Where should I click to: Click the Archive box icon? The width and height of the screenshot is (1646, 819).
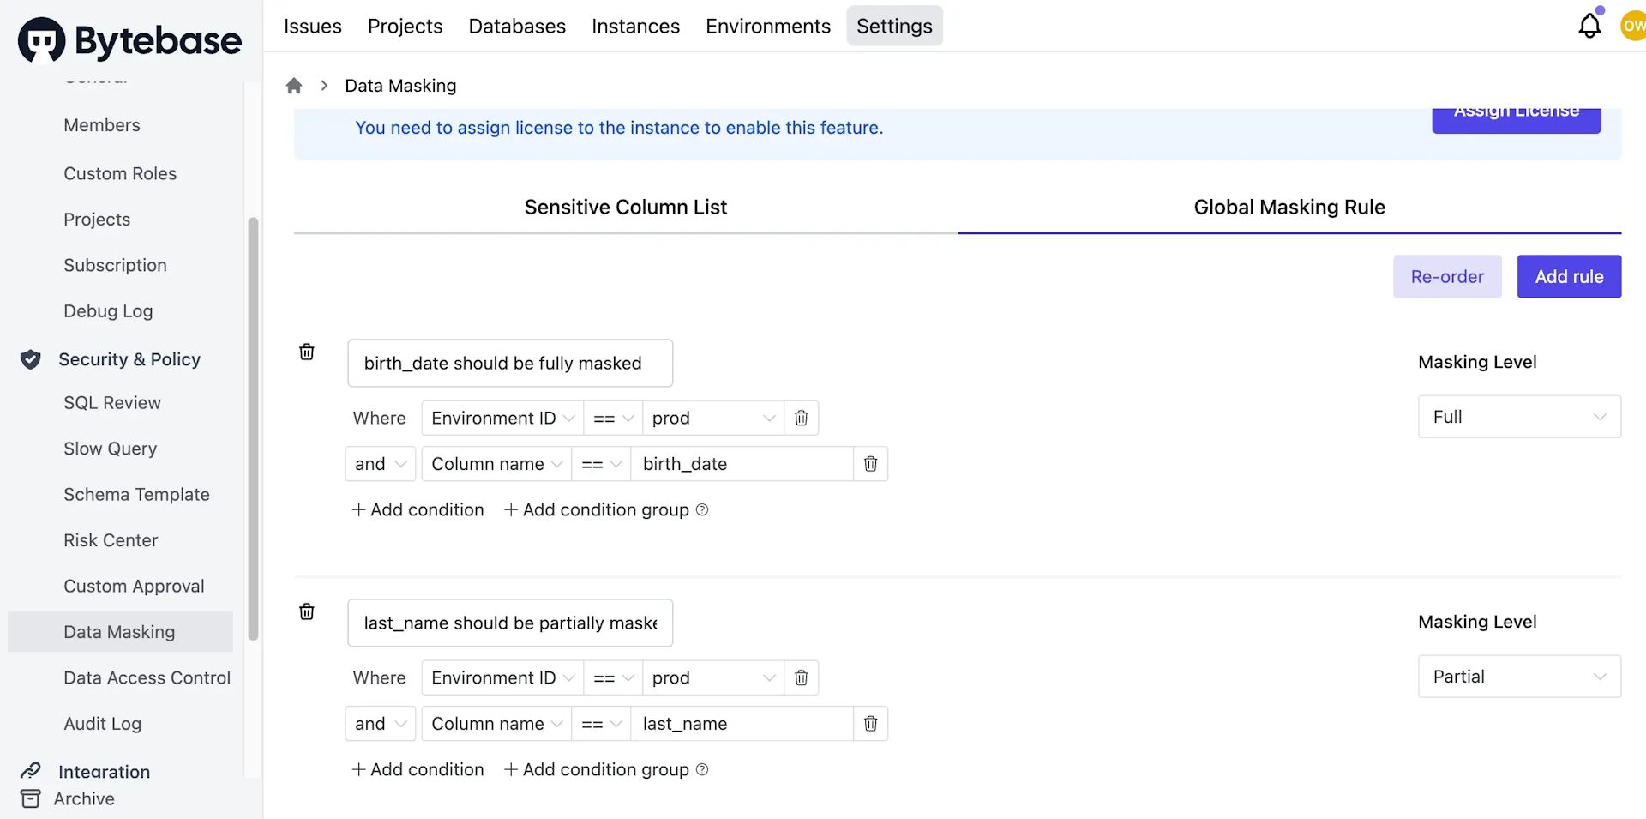[x=30, y=798]
